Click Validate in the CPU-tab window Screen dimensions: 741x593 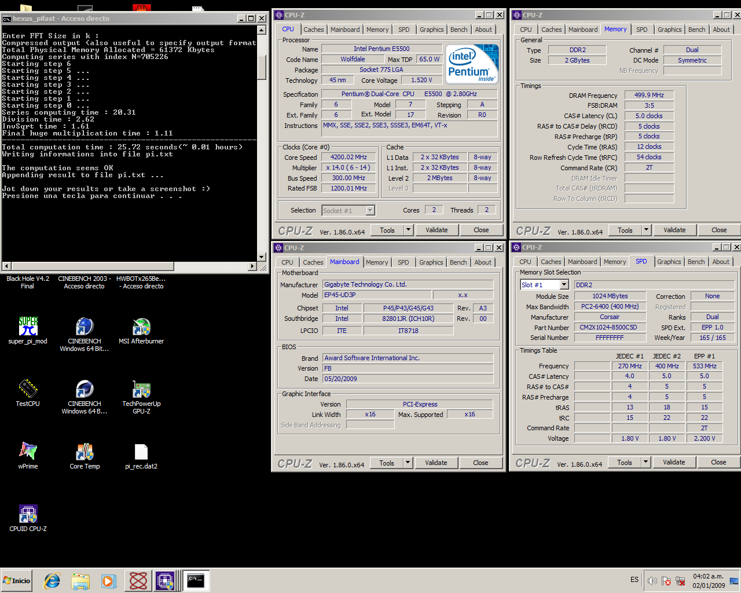pyautogui.click(x=436, y=230)
